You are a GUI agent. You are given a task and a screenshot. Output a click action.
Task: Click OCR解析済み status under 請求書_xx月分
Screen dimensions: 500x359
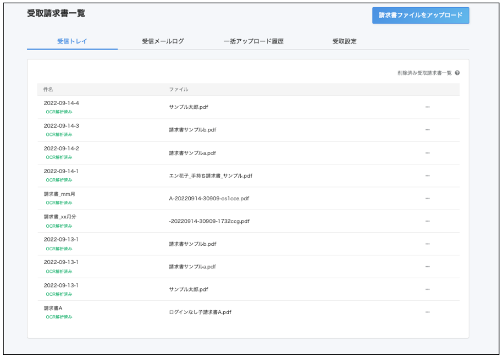59,226
